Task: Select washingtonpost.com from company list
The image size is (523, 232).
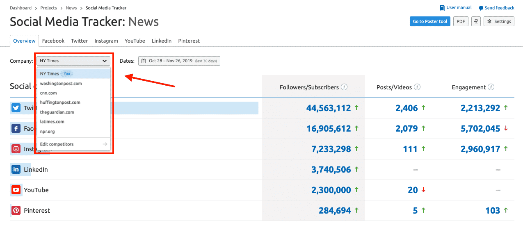Action: coord(61,84)
